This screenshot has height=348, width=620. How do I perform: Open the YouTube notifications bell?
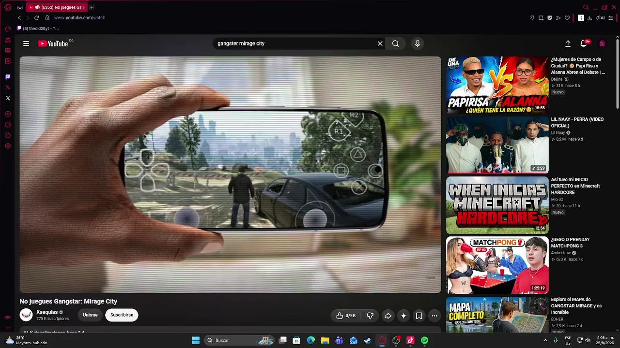(x=584, y=43)
